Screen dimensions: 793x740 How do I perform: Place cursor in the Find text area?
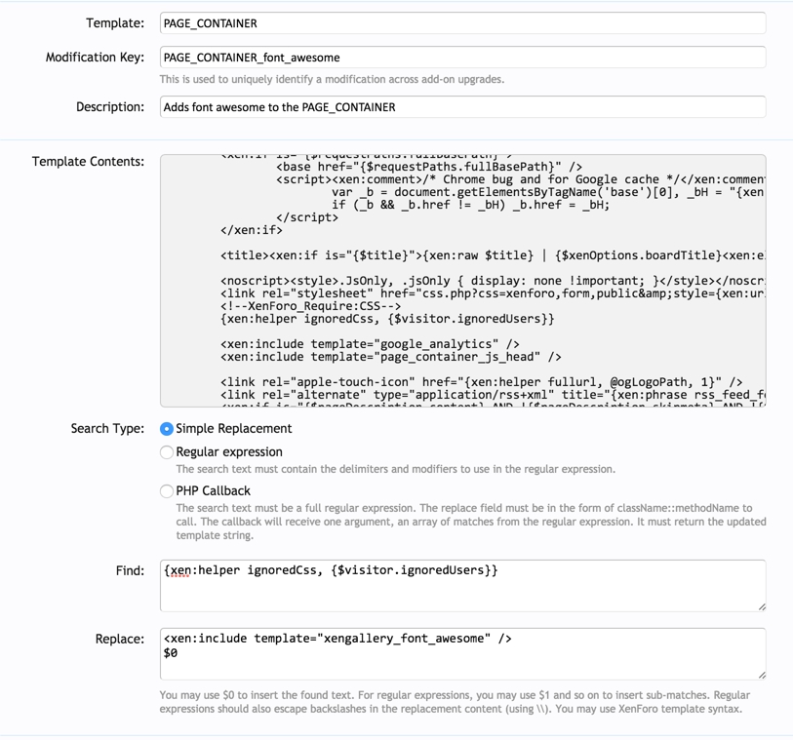point(462,585)
